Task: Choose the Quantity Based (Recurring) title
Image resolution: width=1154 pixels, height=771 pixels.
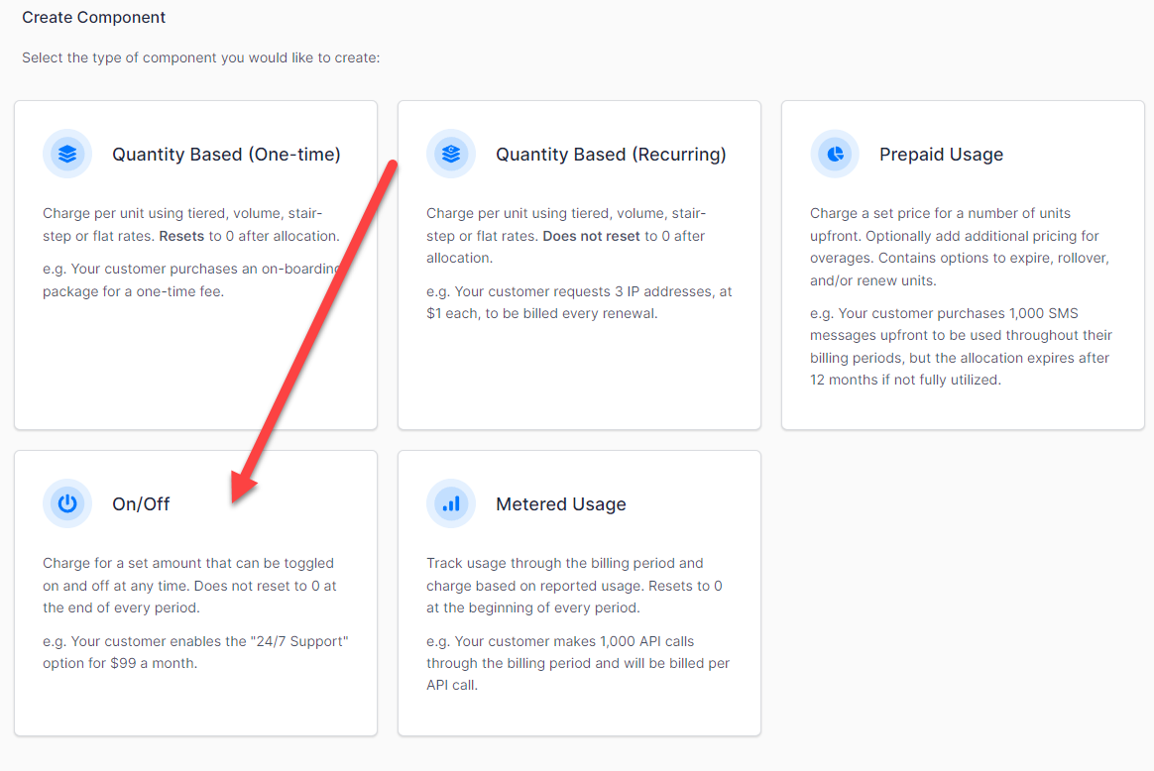Action: 611,155
